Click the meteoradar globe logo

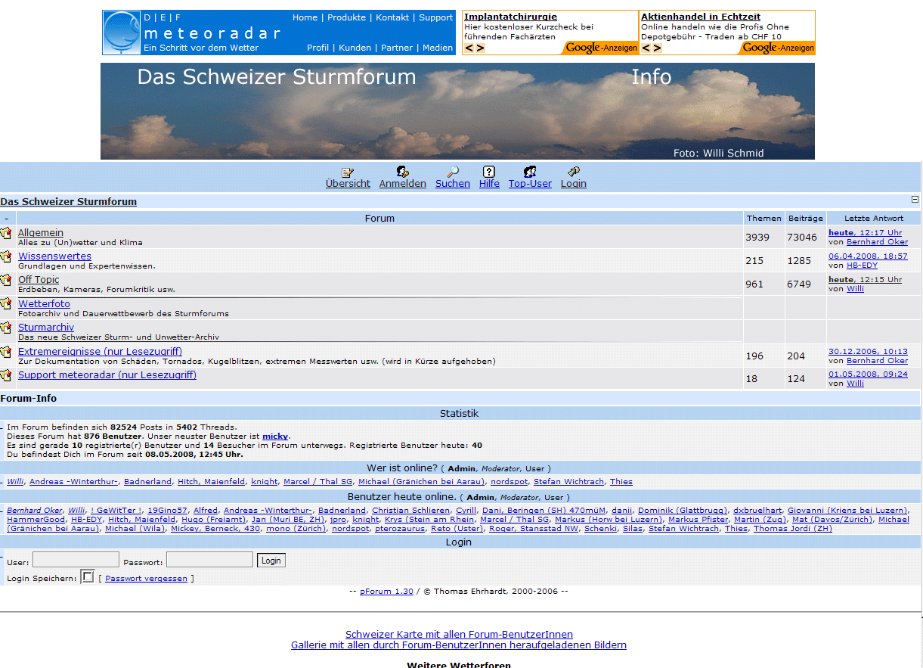tap(122, 33)
